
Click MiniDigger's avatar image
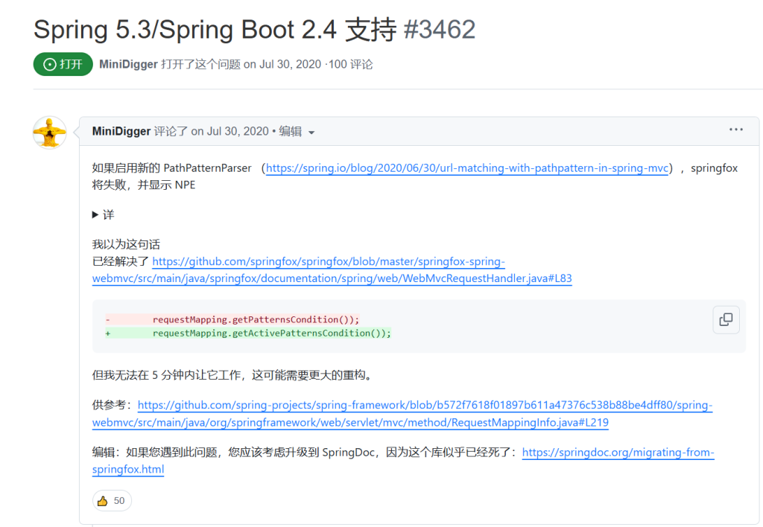click(50, 132)
